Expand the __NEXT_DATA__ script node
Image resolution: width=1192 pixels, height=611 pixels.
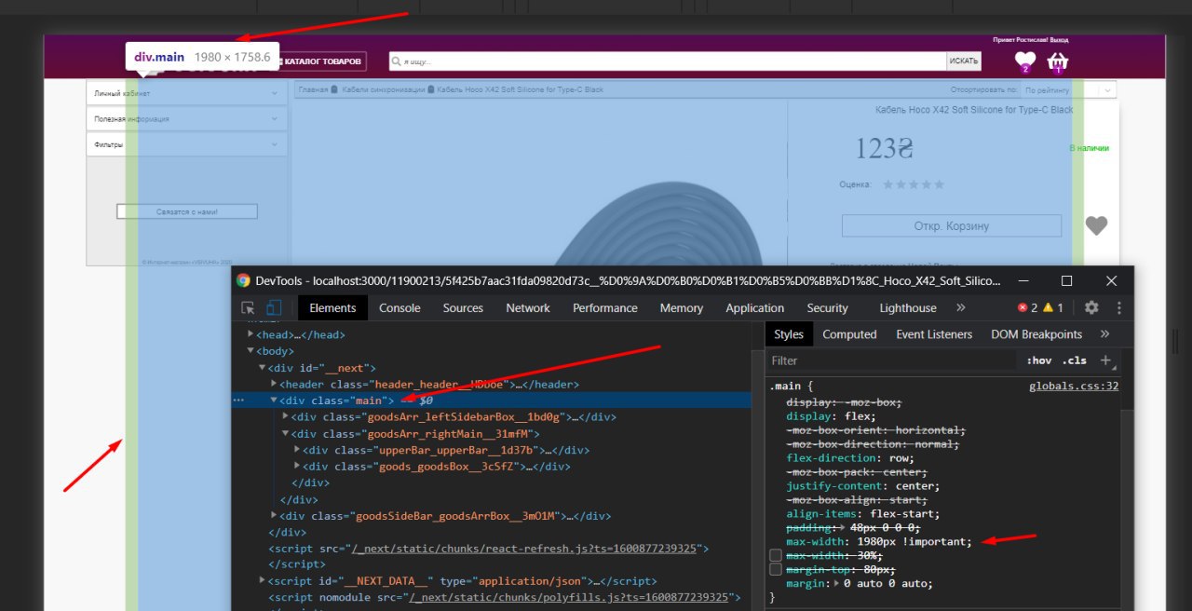point(263,580)
